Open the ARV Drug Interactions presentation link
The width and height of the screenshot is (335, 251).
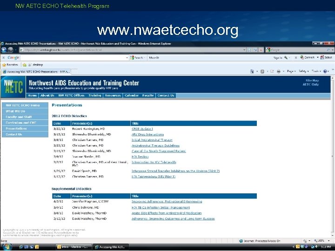coord(148,134)
